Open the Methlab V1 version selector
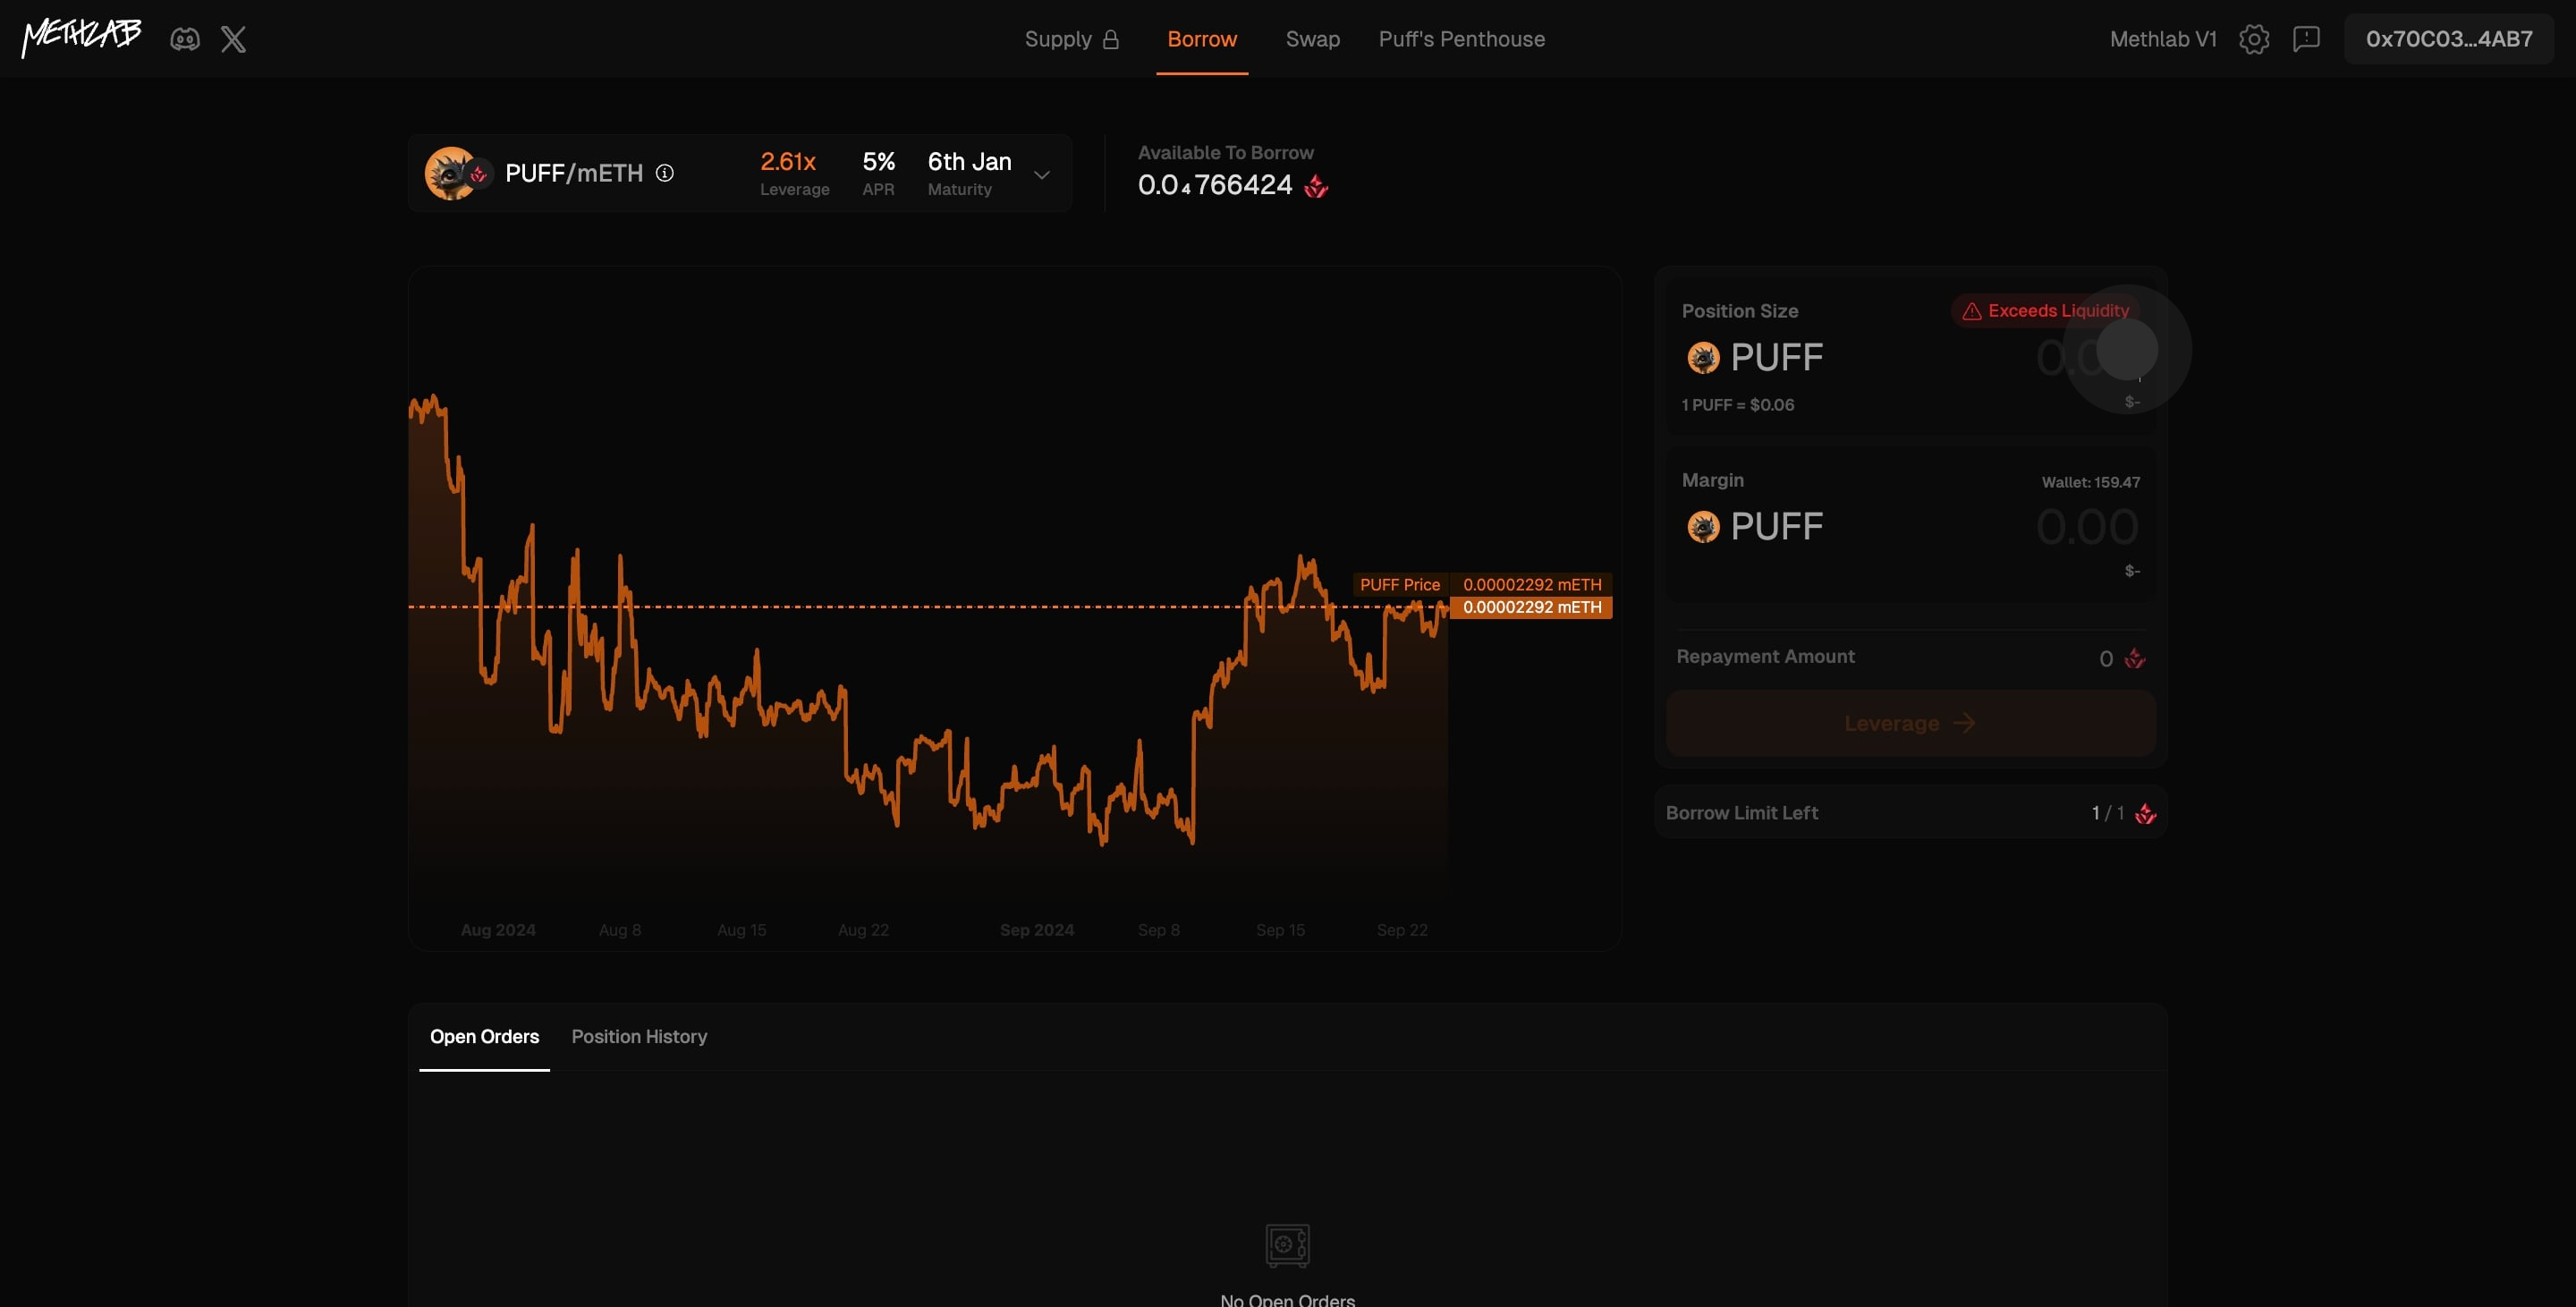This screenshot has width=2576, height=1307. [2163, 39]
